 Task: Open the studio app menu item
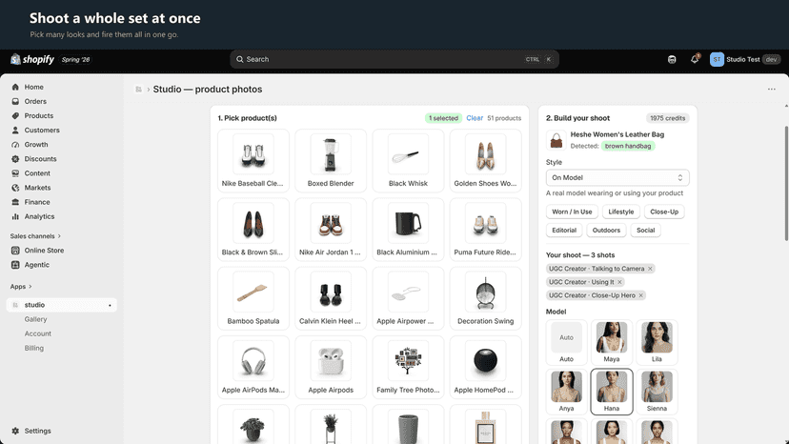(61, 305)
